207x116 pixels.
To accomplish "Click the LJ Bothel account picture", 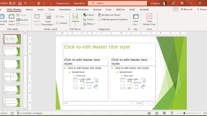I will (x=165, y=3).
